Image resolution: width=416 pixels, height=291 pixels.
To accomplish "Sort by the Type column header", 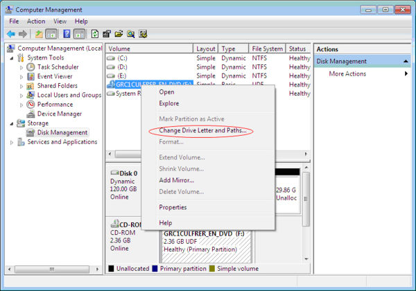I will tap(234, 48).
